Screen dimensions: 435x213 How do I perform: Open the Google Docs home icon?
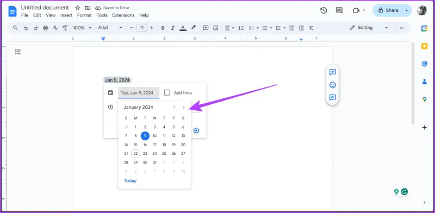coord(13,11)
